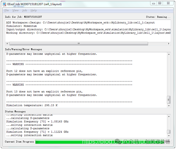Click the 'Current Item Progress' label
Image resolution: width=176 pixels, height=149 pixels.
coord(19,142)
